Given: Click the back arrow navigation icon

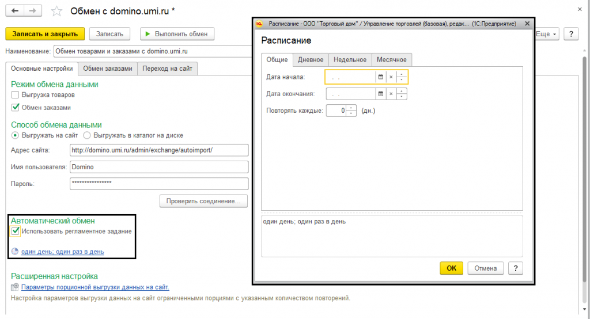Looking at the screenshot, I should (x=14, y=10).
